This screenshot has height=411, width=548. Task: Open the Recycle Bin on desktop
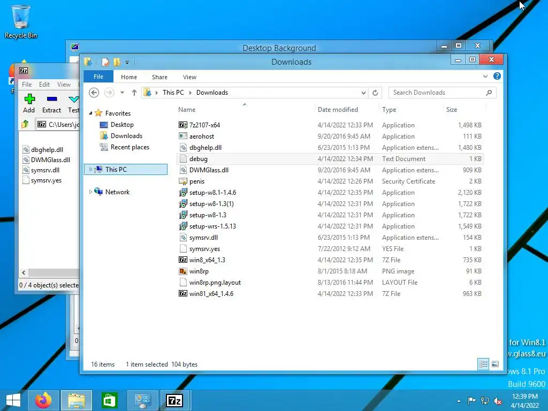pyautogui.click(x=20, y=21)
